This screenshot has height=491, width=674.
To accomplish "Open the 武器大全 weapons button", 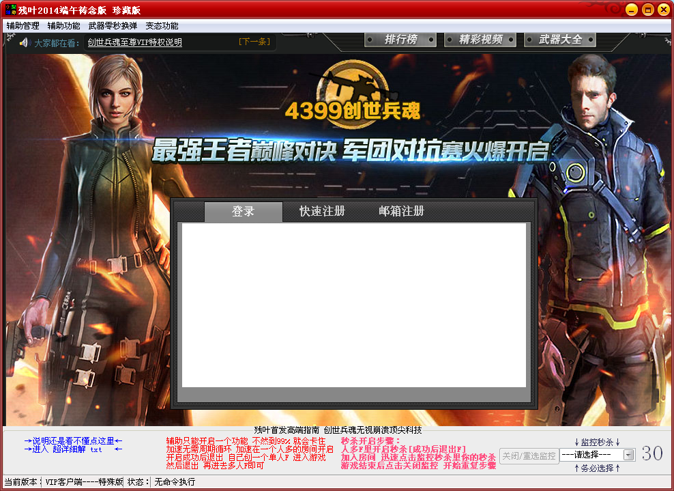I will [560, 40].
